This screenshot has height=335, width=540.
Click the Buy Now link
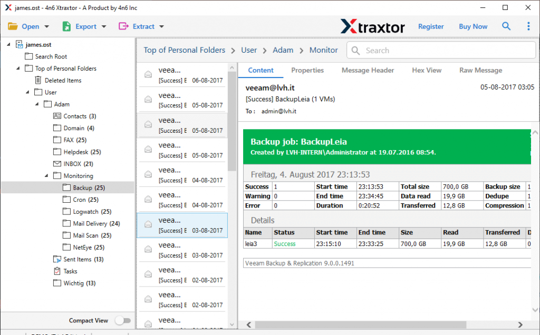click(472, 26)
